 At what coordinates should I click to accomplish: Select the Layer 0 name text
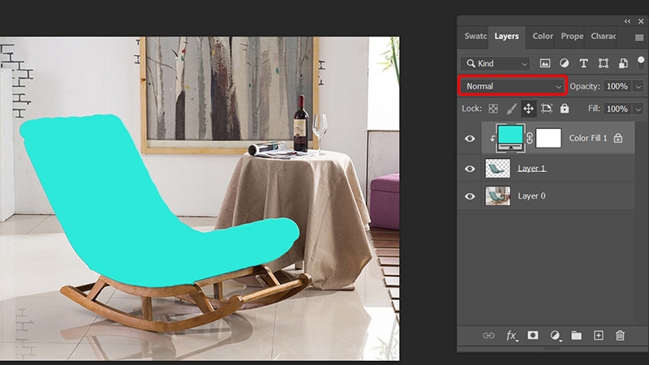point(531,196)
